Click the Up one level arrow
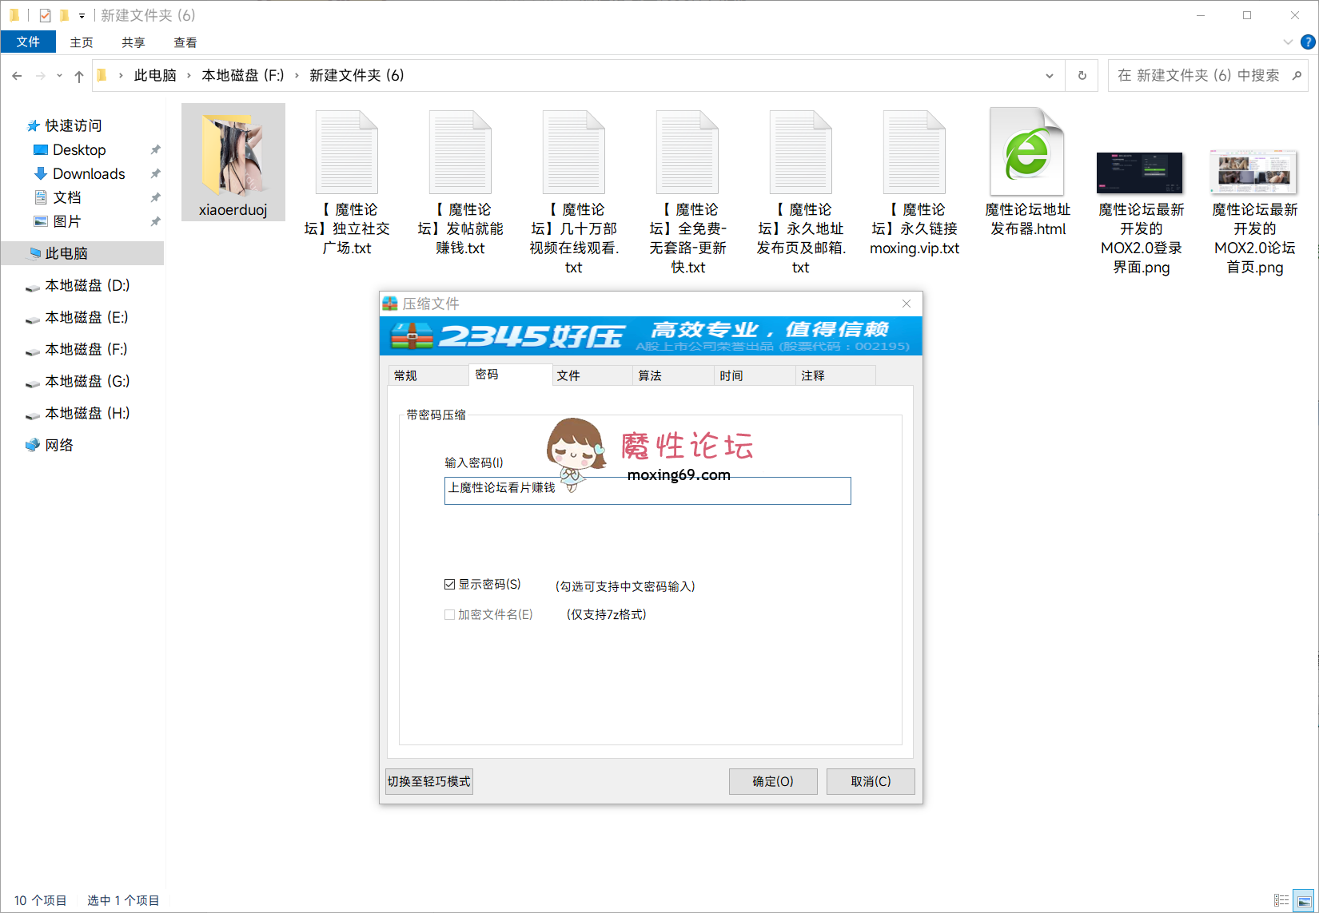The width and height of the screenshot is (1319, 913). (78, 76)
